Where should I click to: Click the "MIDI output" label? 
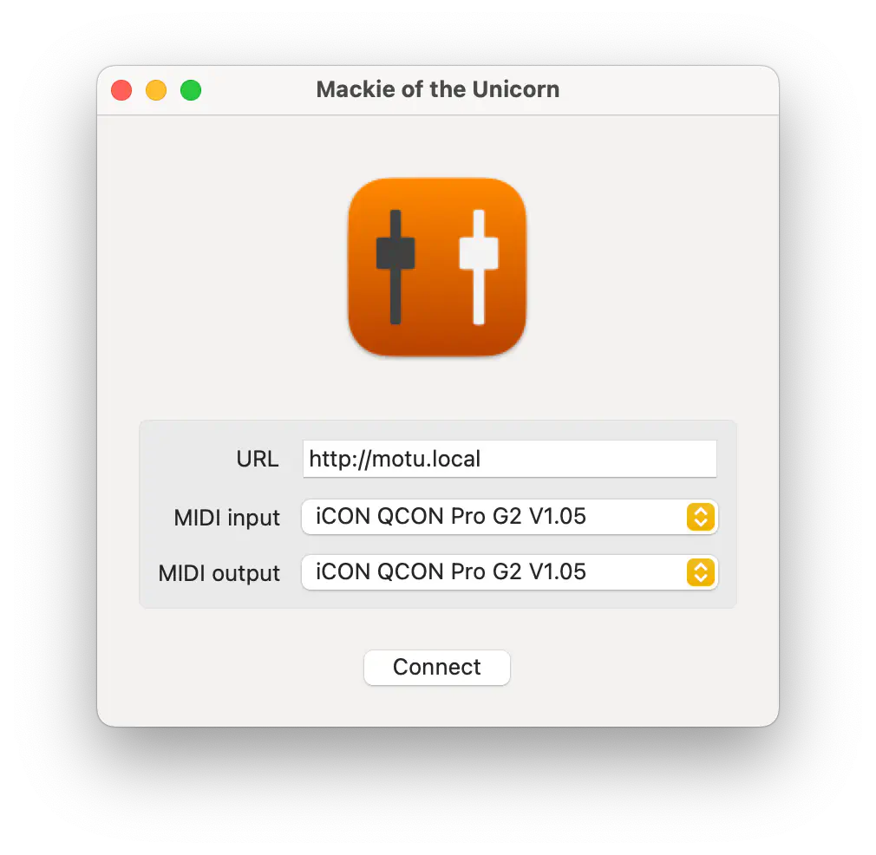pyautogui.click(x=219, y=573)
